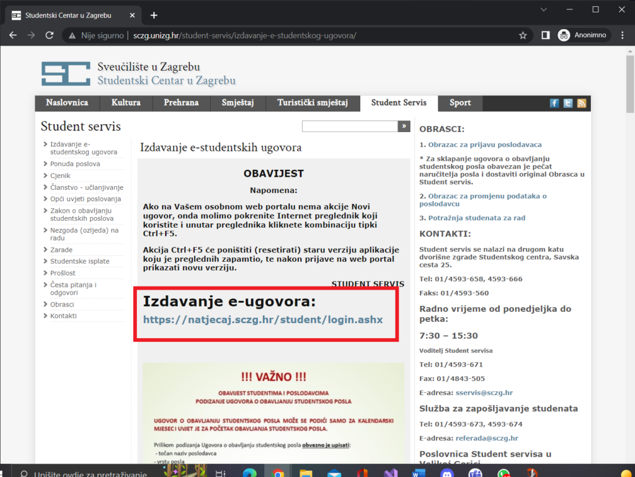The width and height of the screenshot is (635, 477).
Task: Open the Twitter icon in navigation bar
Action: click(568, 104)
